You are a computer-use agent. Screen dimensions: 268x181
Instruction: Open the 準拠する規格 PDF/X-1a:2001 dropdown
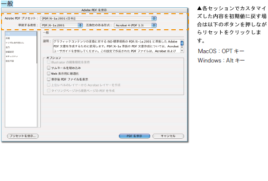[62, 25]
